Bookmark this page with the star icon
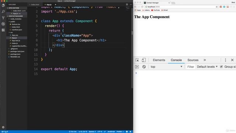 [x=216, y=7]
